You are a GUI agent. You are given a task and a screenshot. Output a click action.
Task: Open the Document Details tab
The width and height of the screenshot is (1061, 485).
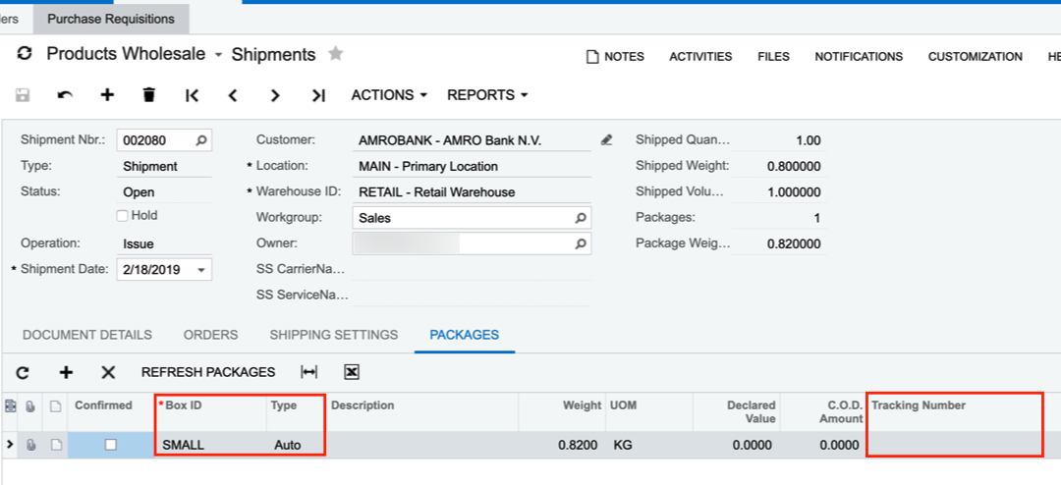click(87, 335)
